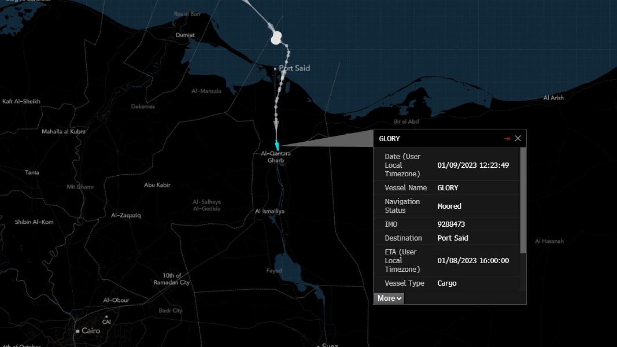Click the track arrow north of white cluster
Image resolution: width=617 pixels, height=347 pixels.
point(271,26)
